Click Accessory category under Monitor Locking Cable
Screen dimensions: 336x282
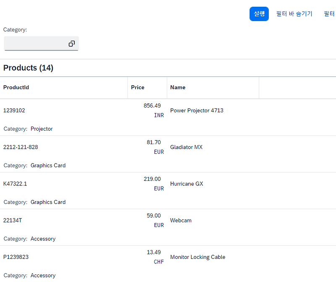click(43, 276)
